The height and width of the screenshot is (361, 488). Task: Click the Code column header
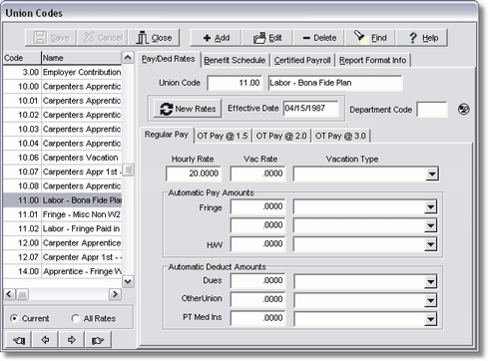pos(22,58)
